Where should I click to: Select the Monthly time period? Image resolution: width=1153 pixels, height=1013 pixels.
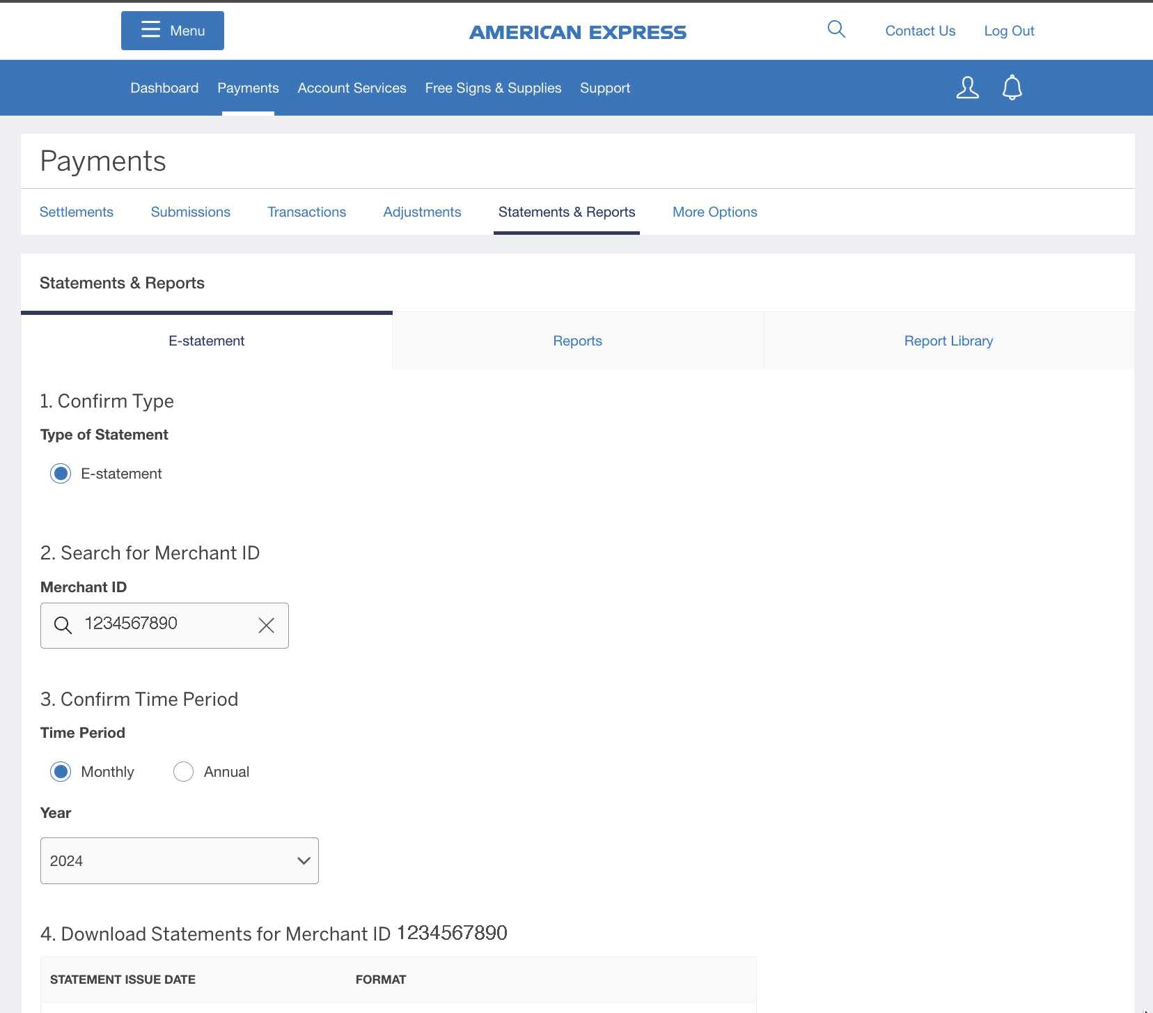click(x=61, y=771)
